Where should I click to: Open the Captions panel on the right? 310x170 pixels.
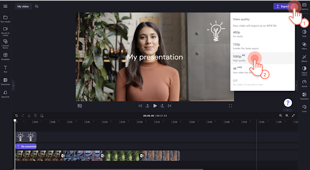304,7
